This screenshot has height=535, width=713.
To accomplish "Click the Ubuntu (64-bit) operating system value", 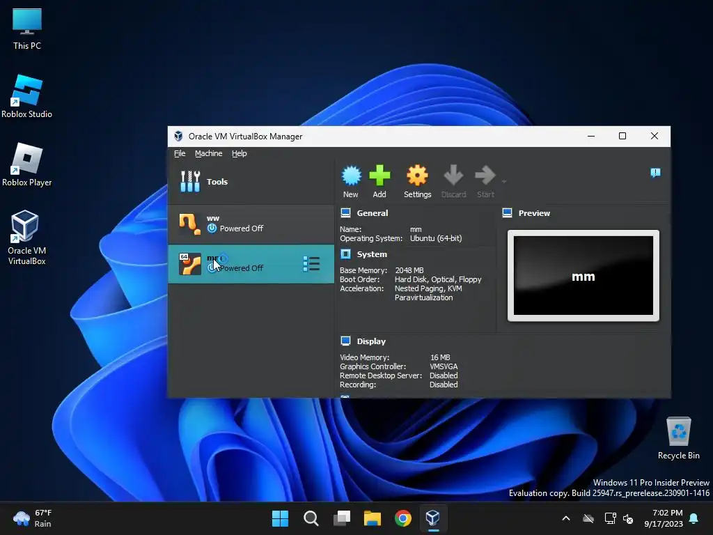I will click(x=436, y=238).
